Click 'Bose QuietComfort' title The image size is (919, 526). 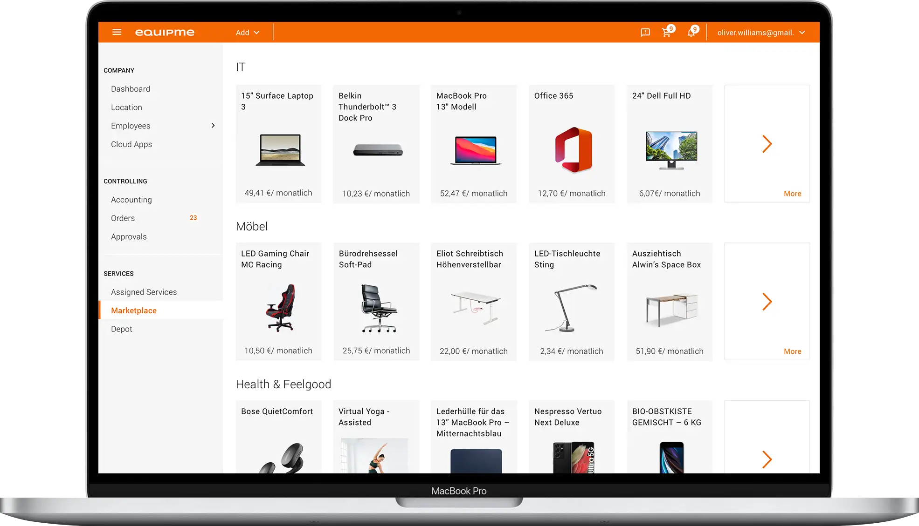point(277,411)
